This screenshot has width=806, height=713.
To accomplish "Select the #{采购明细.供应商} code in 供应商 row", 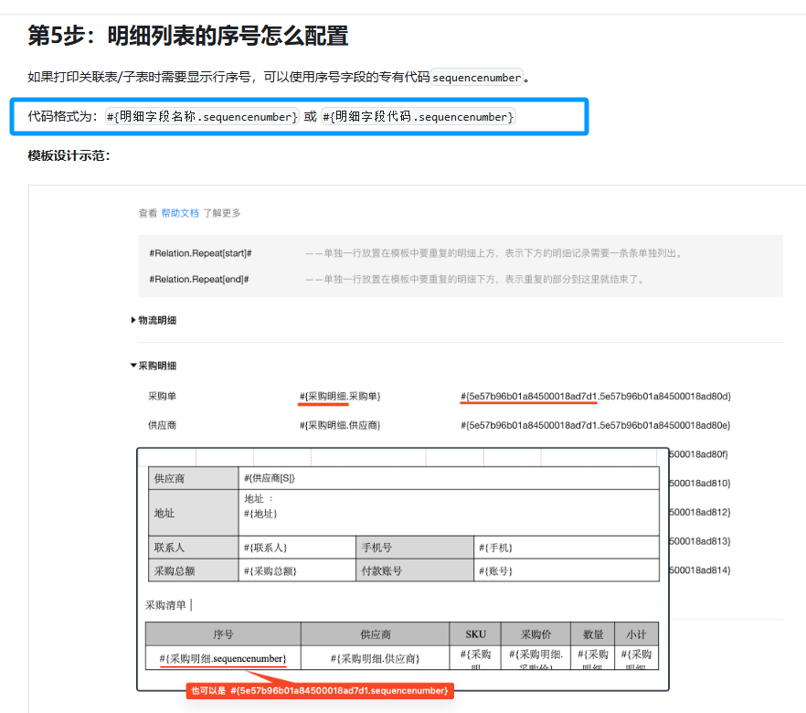I will [339, 425].
